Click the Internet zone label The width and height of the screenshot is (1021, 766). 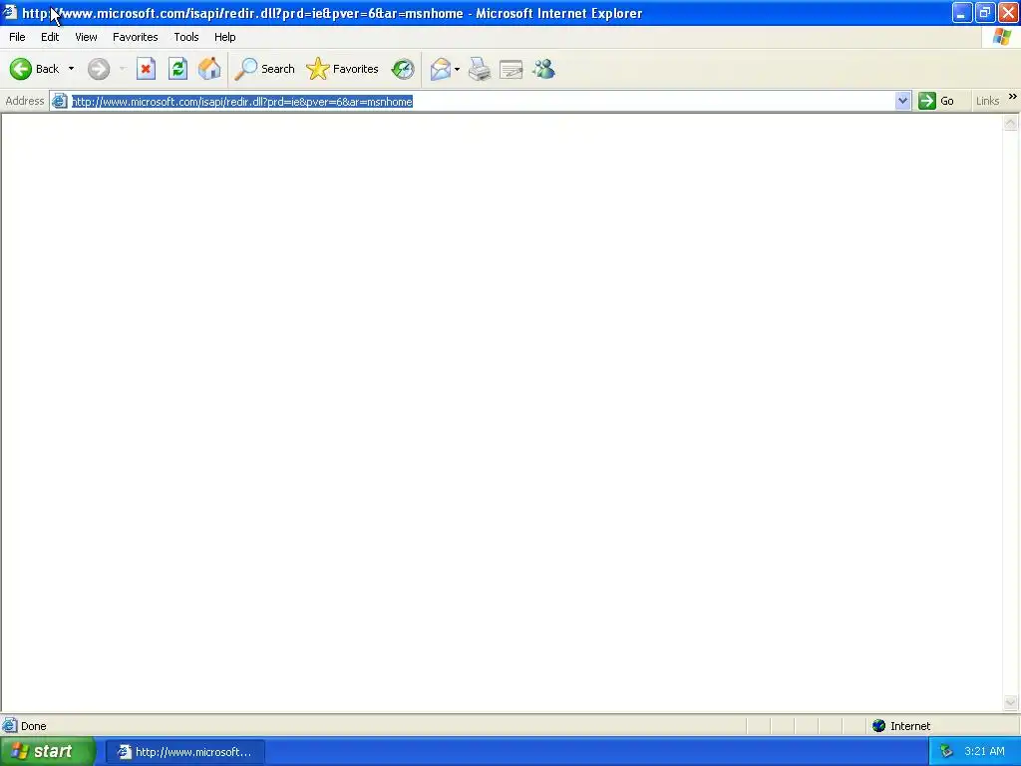[x=910, y=726]
